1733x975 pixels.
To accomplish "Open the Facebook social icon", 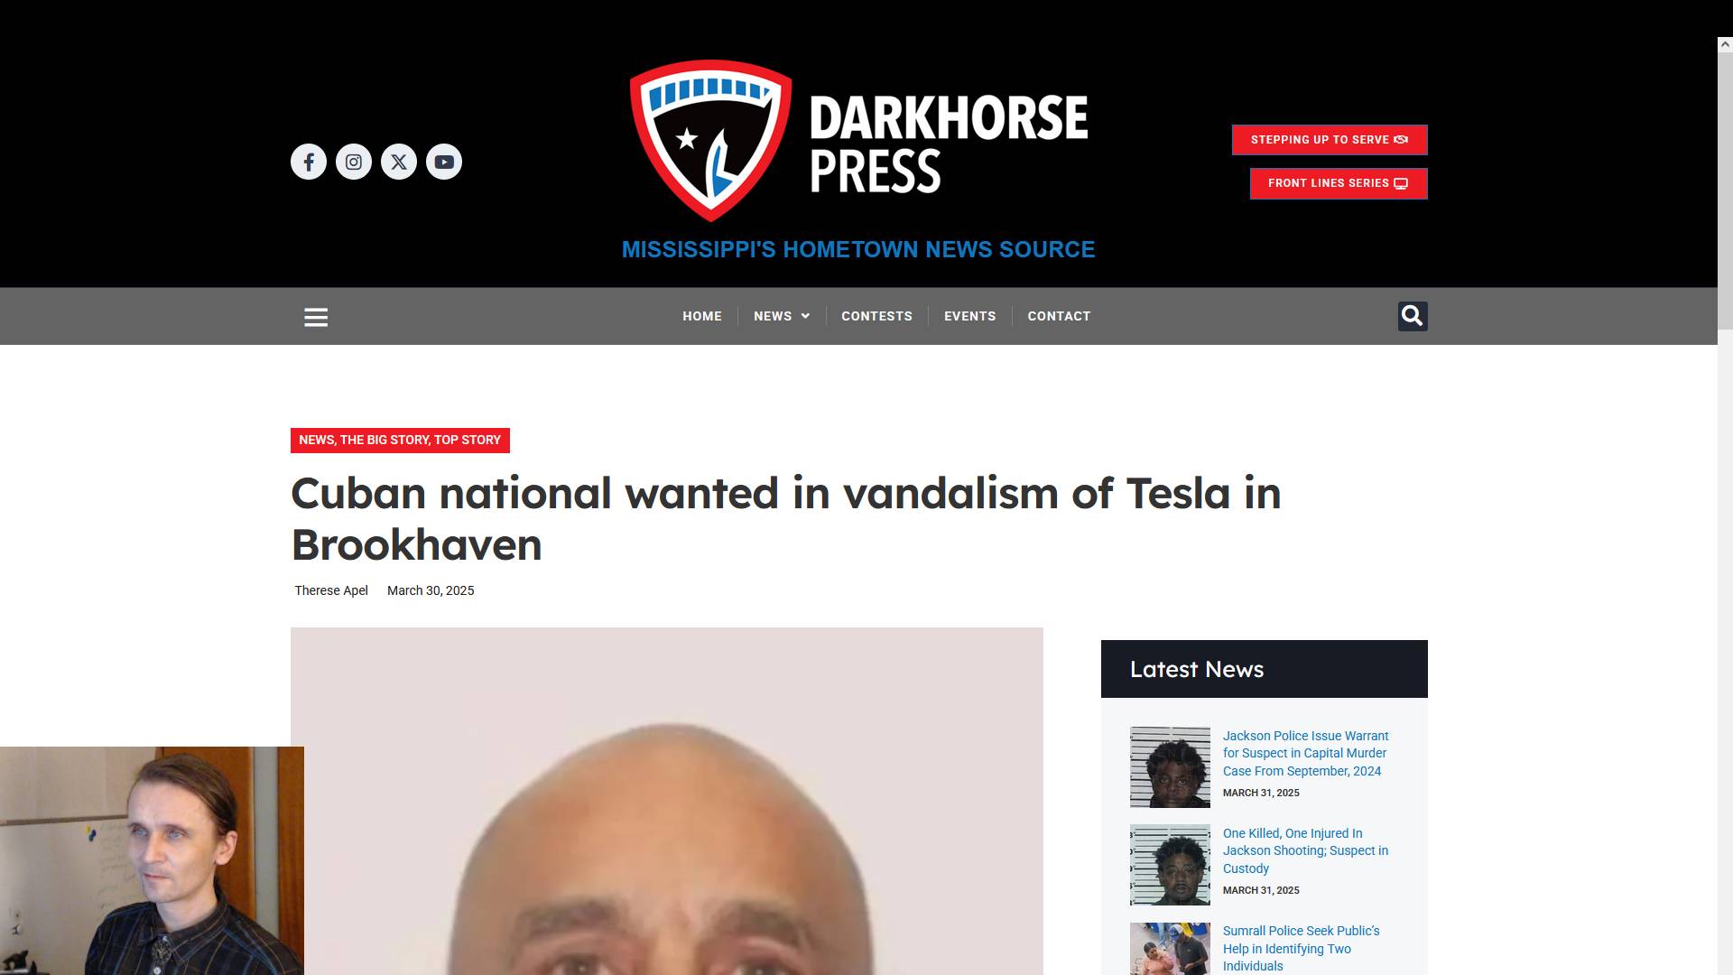I will [309, 162].
